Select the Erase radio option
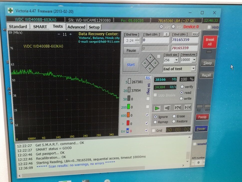Screen dimensions: 242x182 [174, 116]
